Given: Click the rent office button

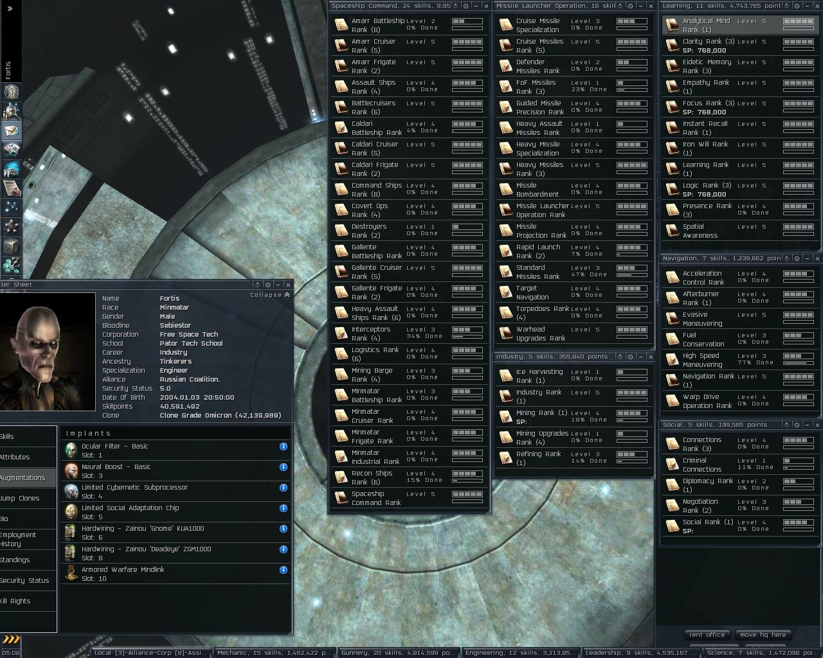Looking at the screenshot, I should [x=707, y=635].
